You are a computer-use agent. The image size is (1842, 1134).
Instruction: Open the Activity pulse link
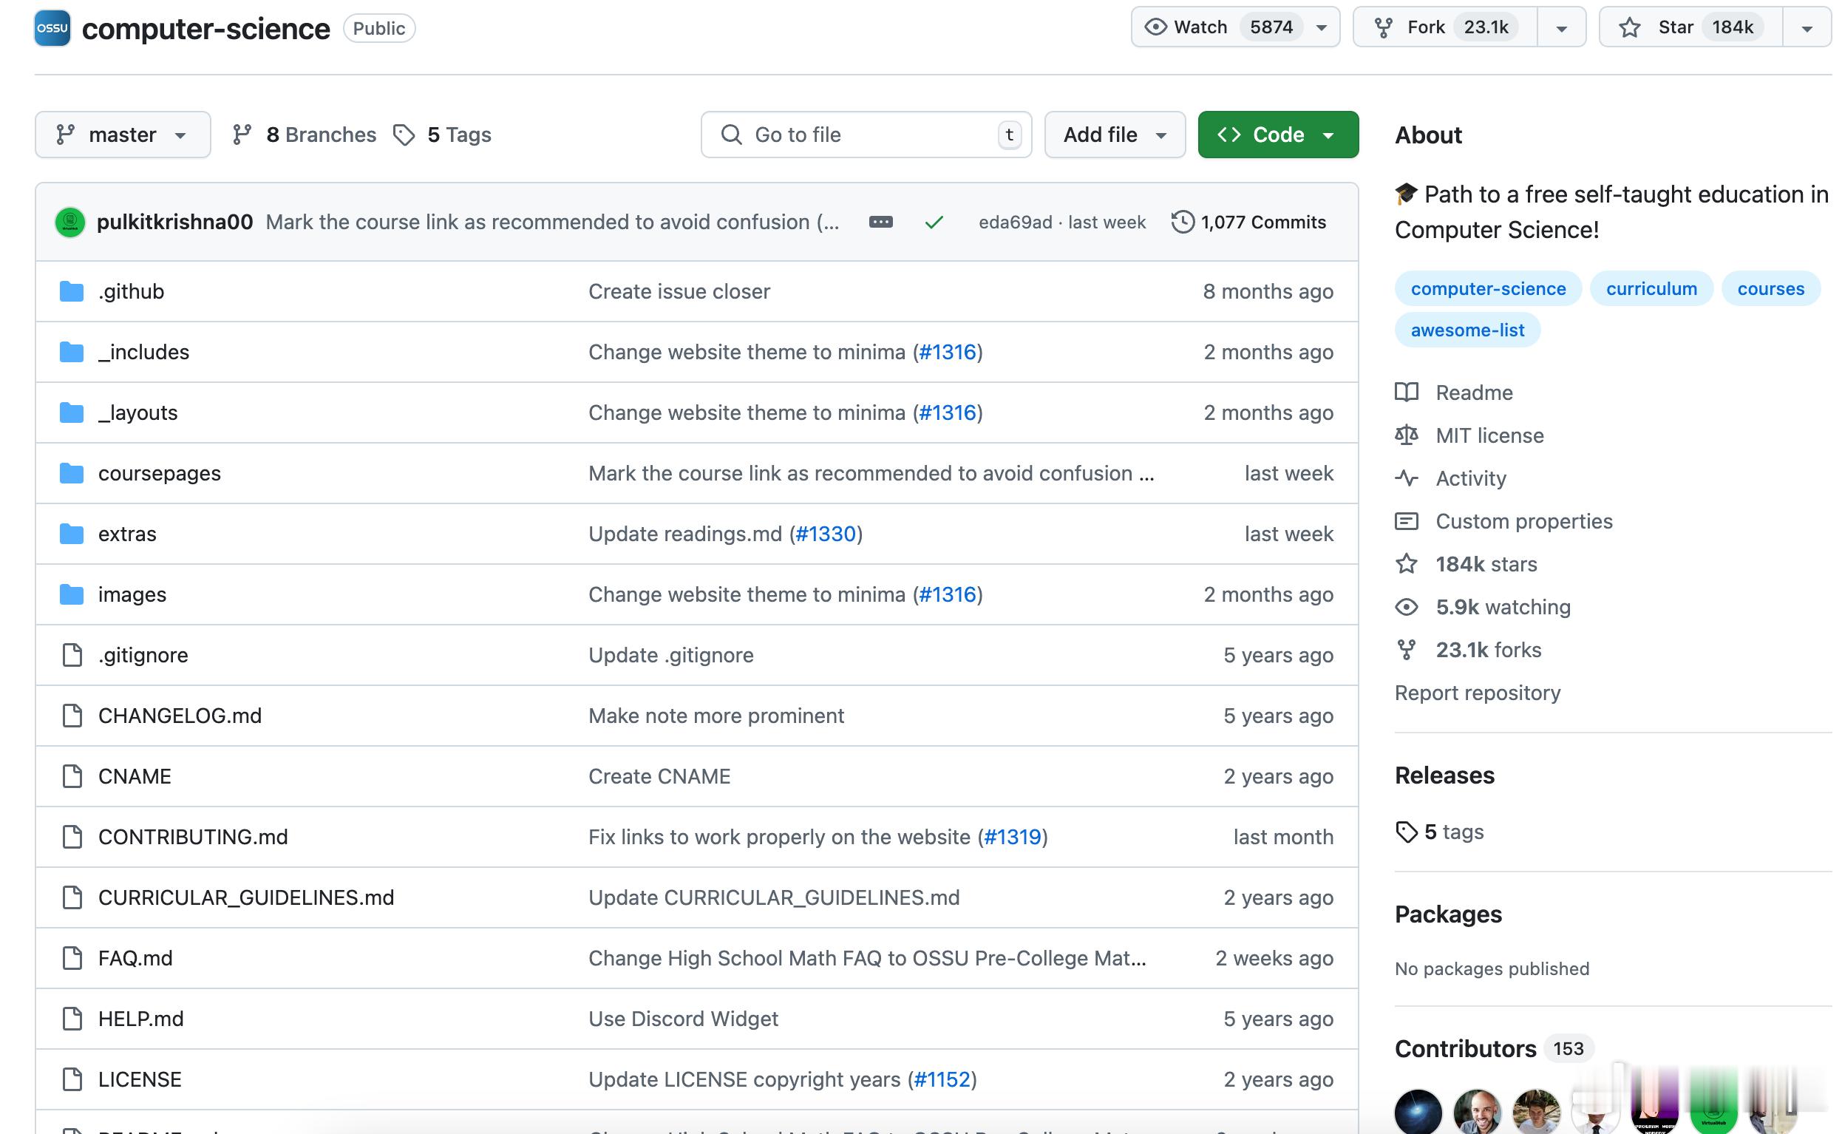coord(1469,478)
